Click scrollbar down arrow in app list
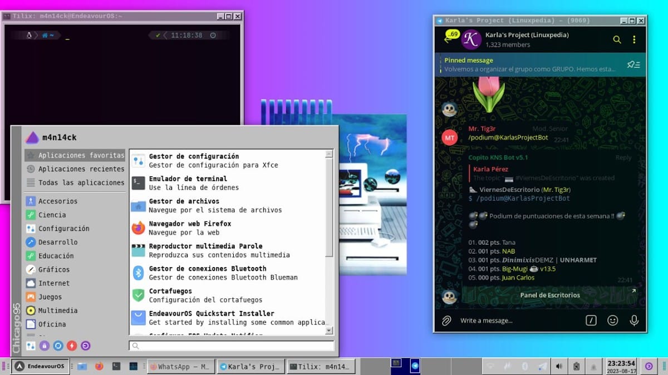 pos(329,330)
